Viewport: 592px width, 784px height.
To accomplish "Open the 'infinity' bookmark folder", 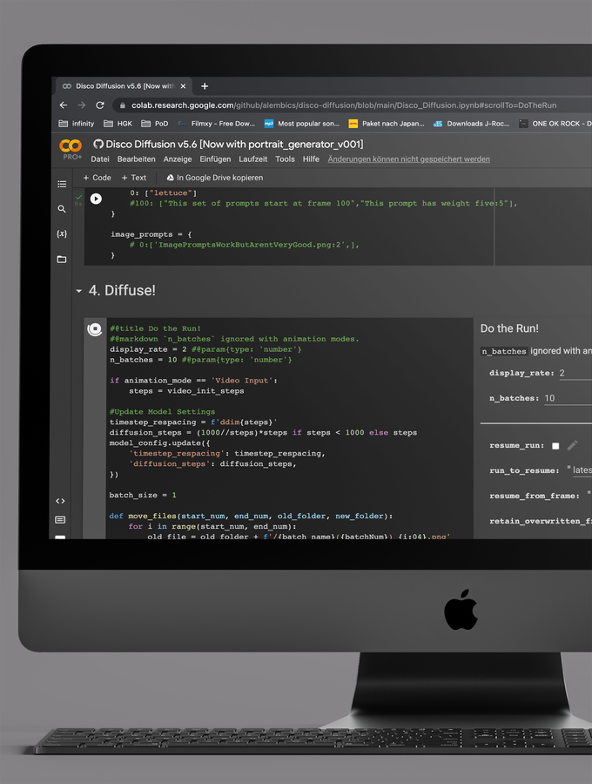I will 77,124.
